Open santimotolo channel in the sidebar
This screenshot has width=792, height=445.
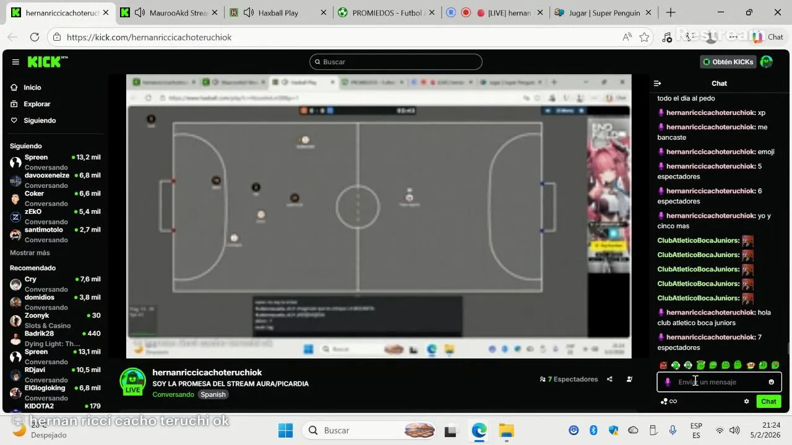point(55,234)
